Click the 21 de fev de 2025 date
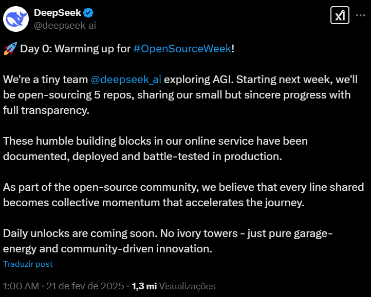Viewport: 371px width, 297px height. [86, 286]
